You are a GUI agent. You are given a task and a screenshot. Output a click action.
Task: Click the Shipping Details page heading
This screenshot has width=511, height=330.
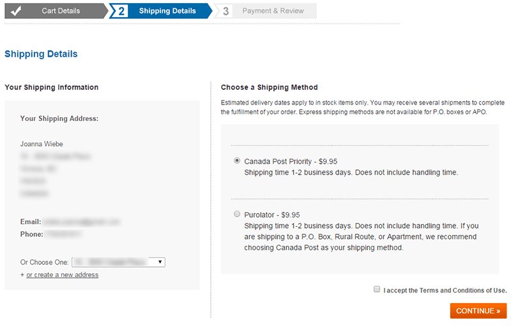(x=41, y=54)
